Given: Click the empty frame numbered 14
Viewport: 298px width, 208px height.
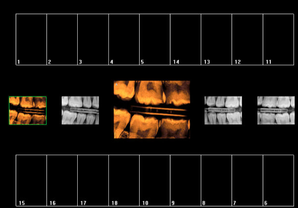Looking at the screenshot, I should coord(185,40).
